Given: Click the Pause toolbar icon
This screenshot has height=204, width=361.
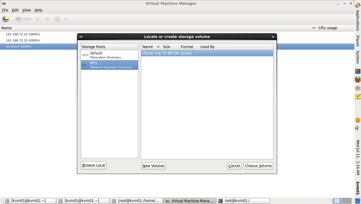Looking at the screenshot, I should (48, 19).
